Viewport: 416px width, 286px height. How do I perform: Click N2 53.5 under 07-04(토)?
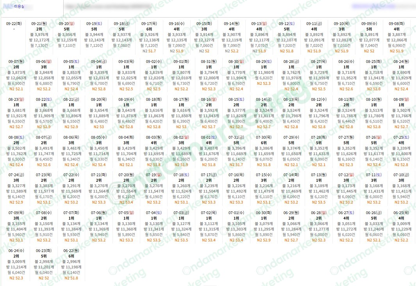click(154, 240)
